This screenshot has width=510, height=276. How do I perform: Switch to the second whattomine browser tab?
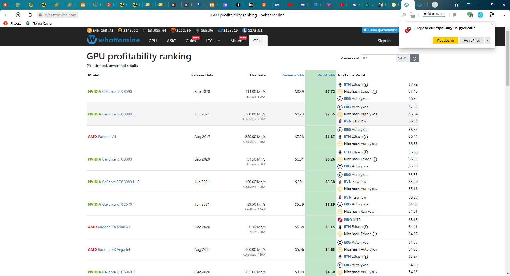coord(419,5)
